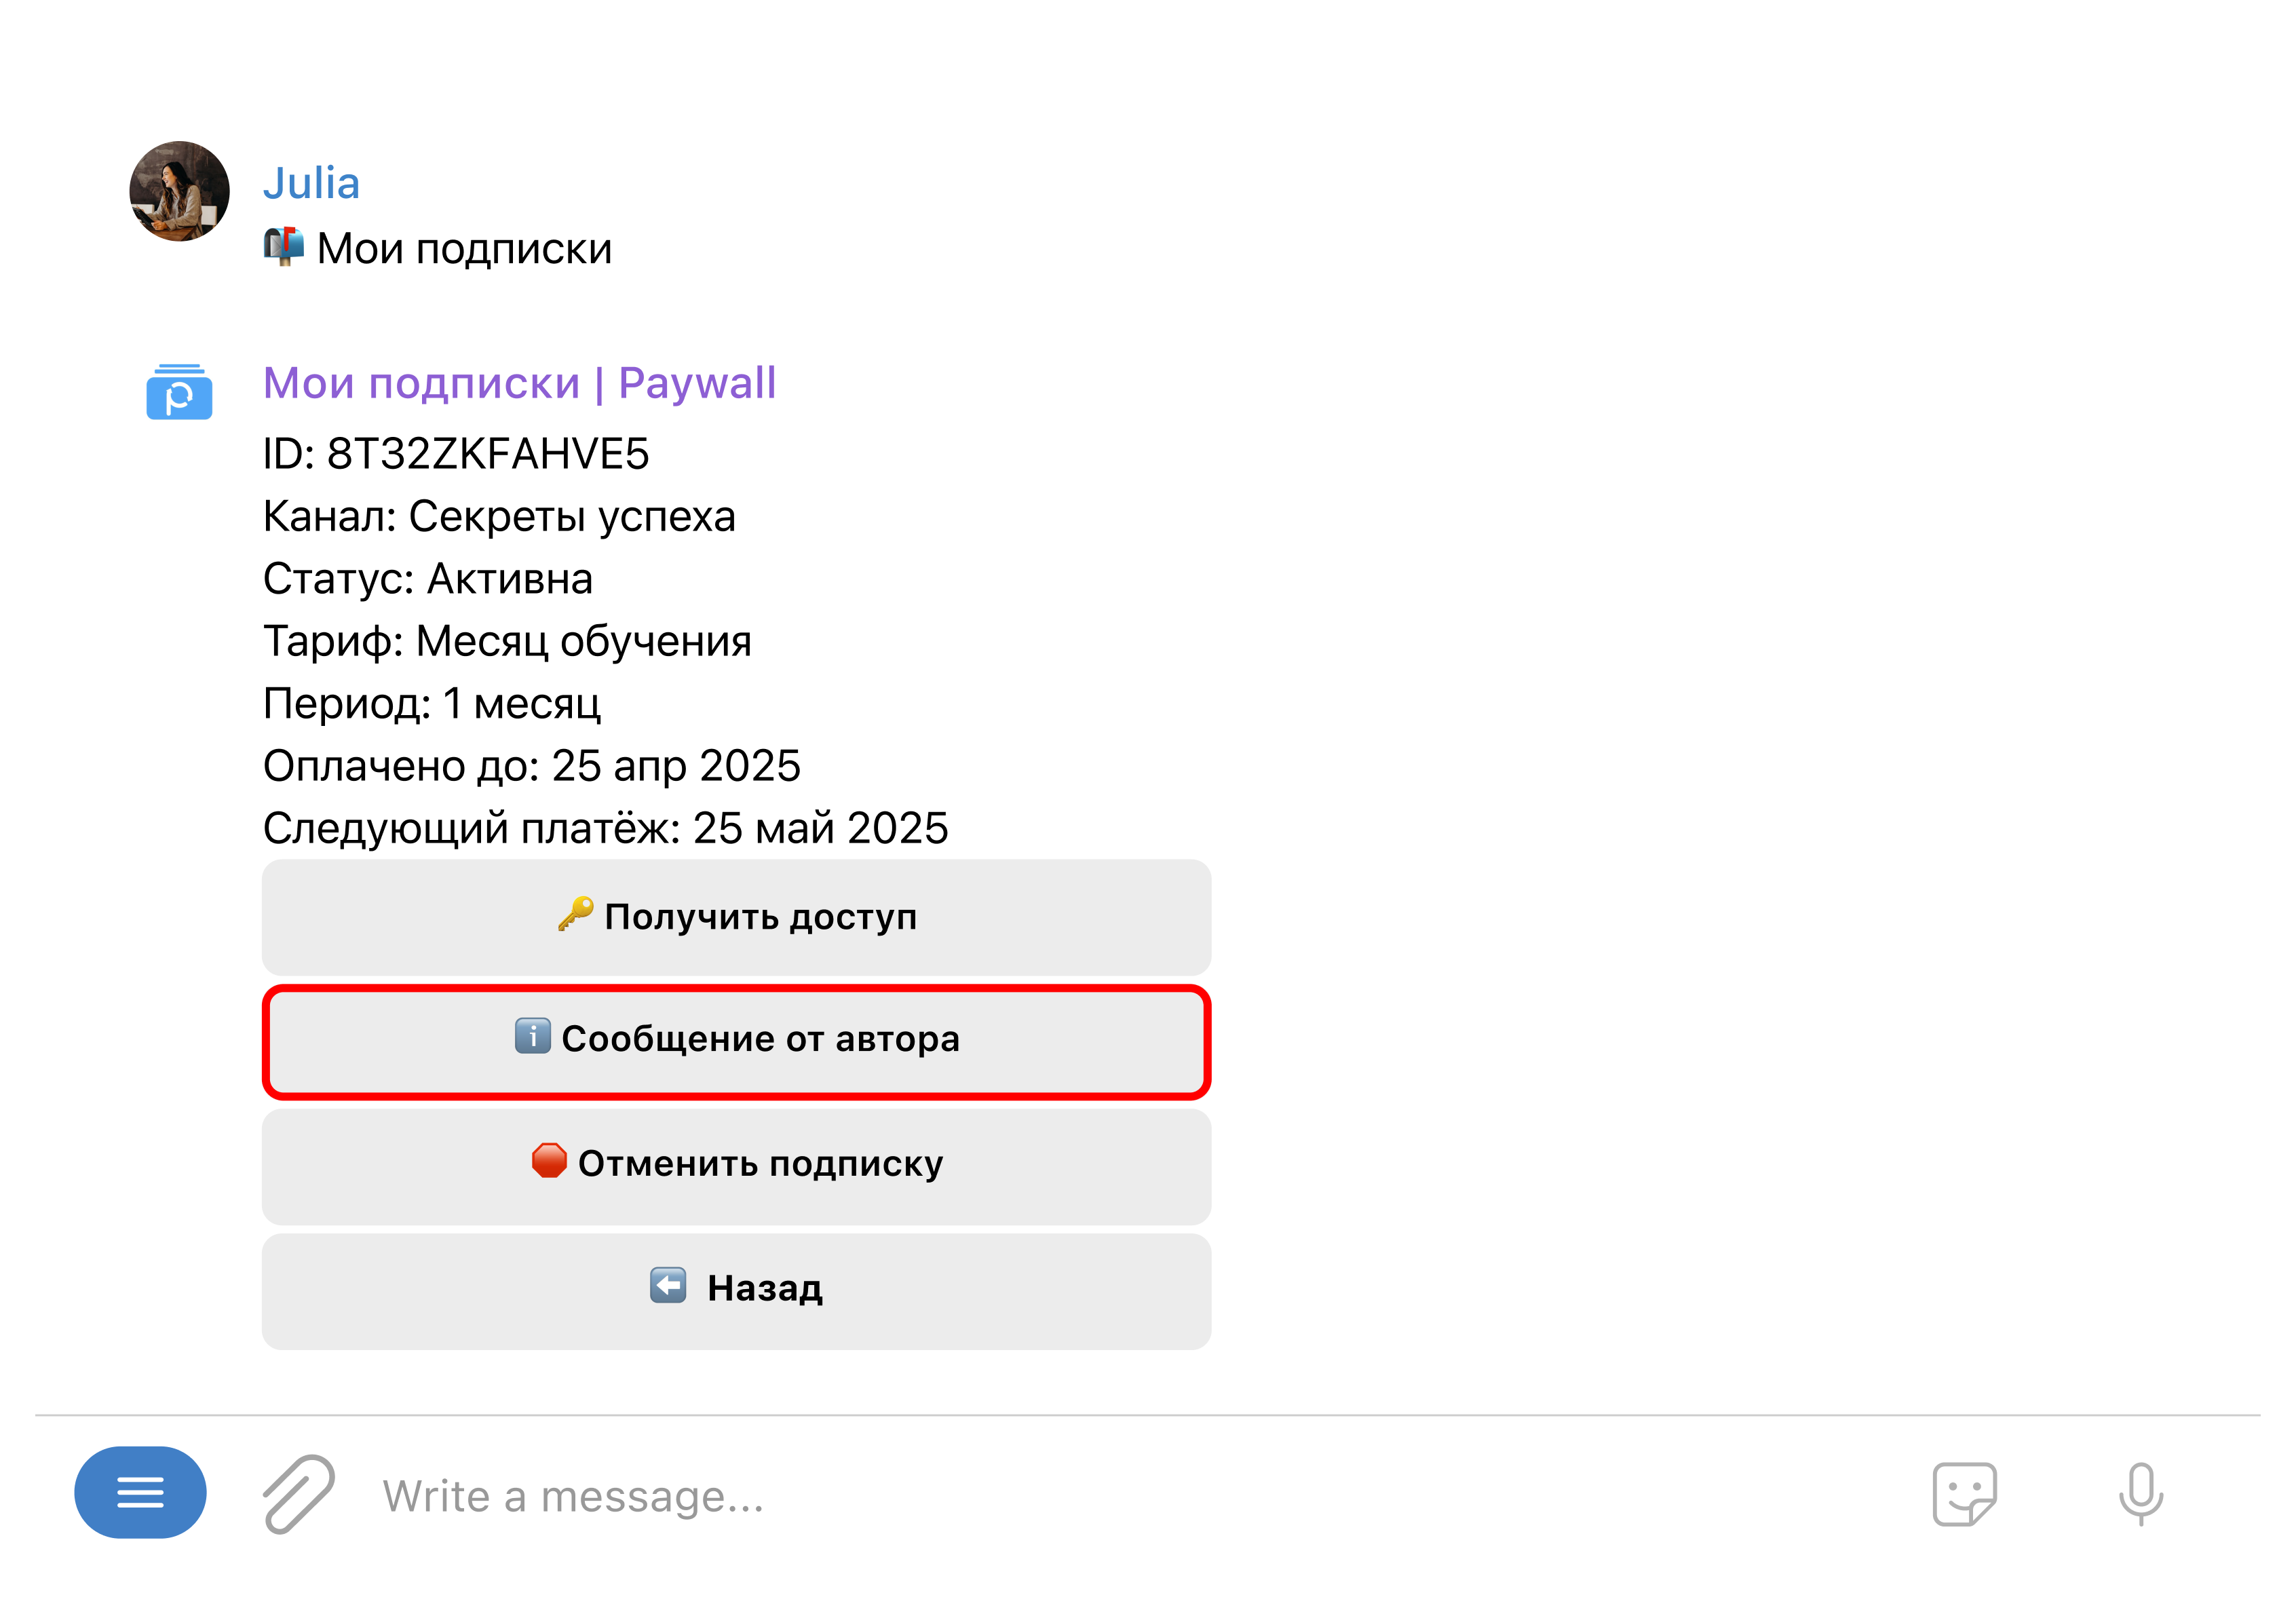Click the paperclip attach file icon
Image resolution: width=2296 pixels, height=1612 pixels.
[x=298, y=1494]
